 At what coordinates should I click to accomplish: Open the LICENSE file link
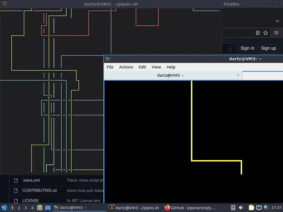(30, 201)
